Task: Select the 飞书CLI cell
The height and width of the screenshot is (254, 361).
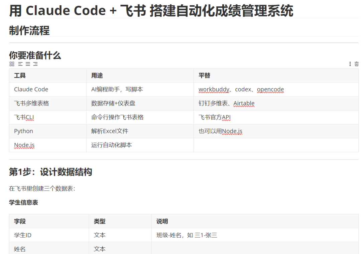Action: [x=48, y=117]
